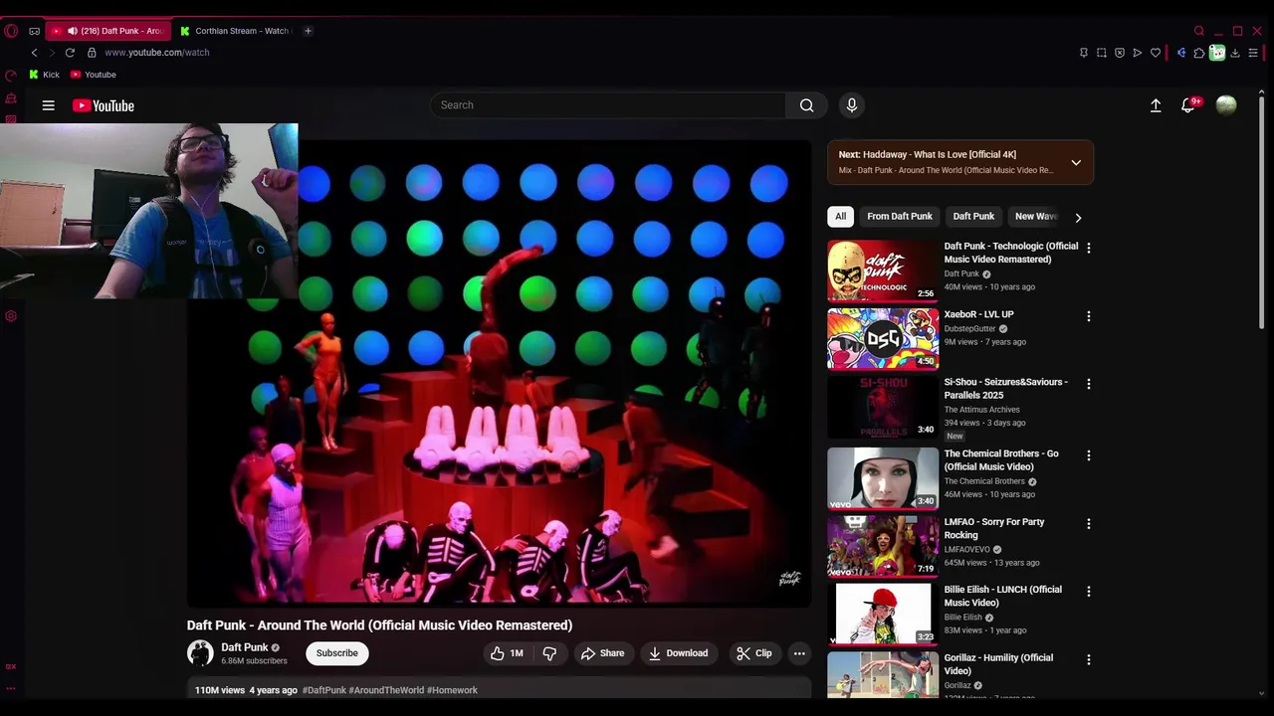Switch to the Corthlan Stream tab
This screenshot has height=716, width=1274.
click(235, 31)
